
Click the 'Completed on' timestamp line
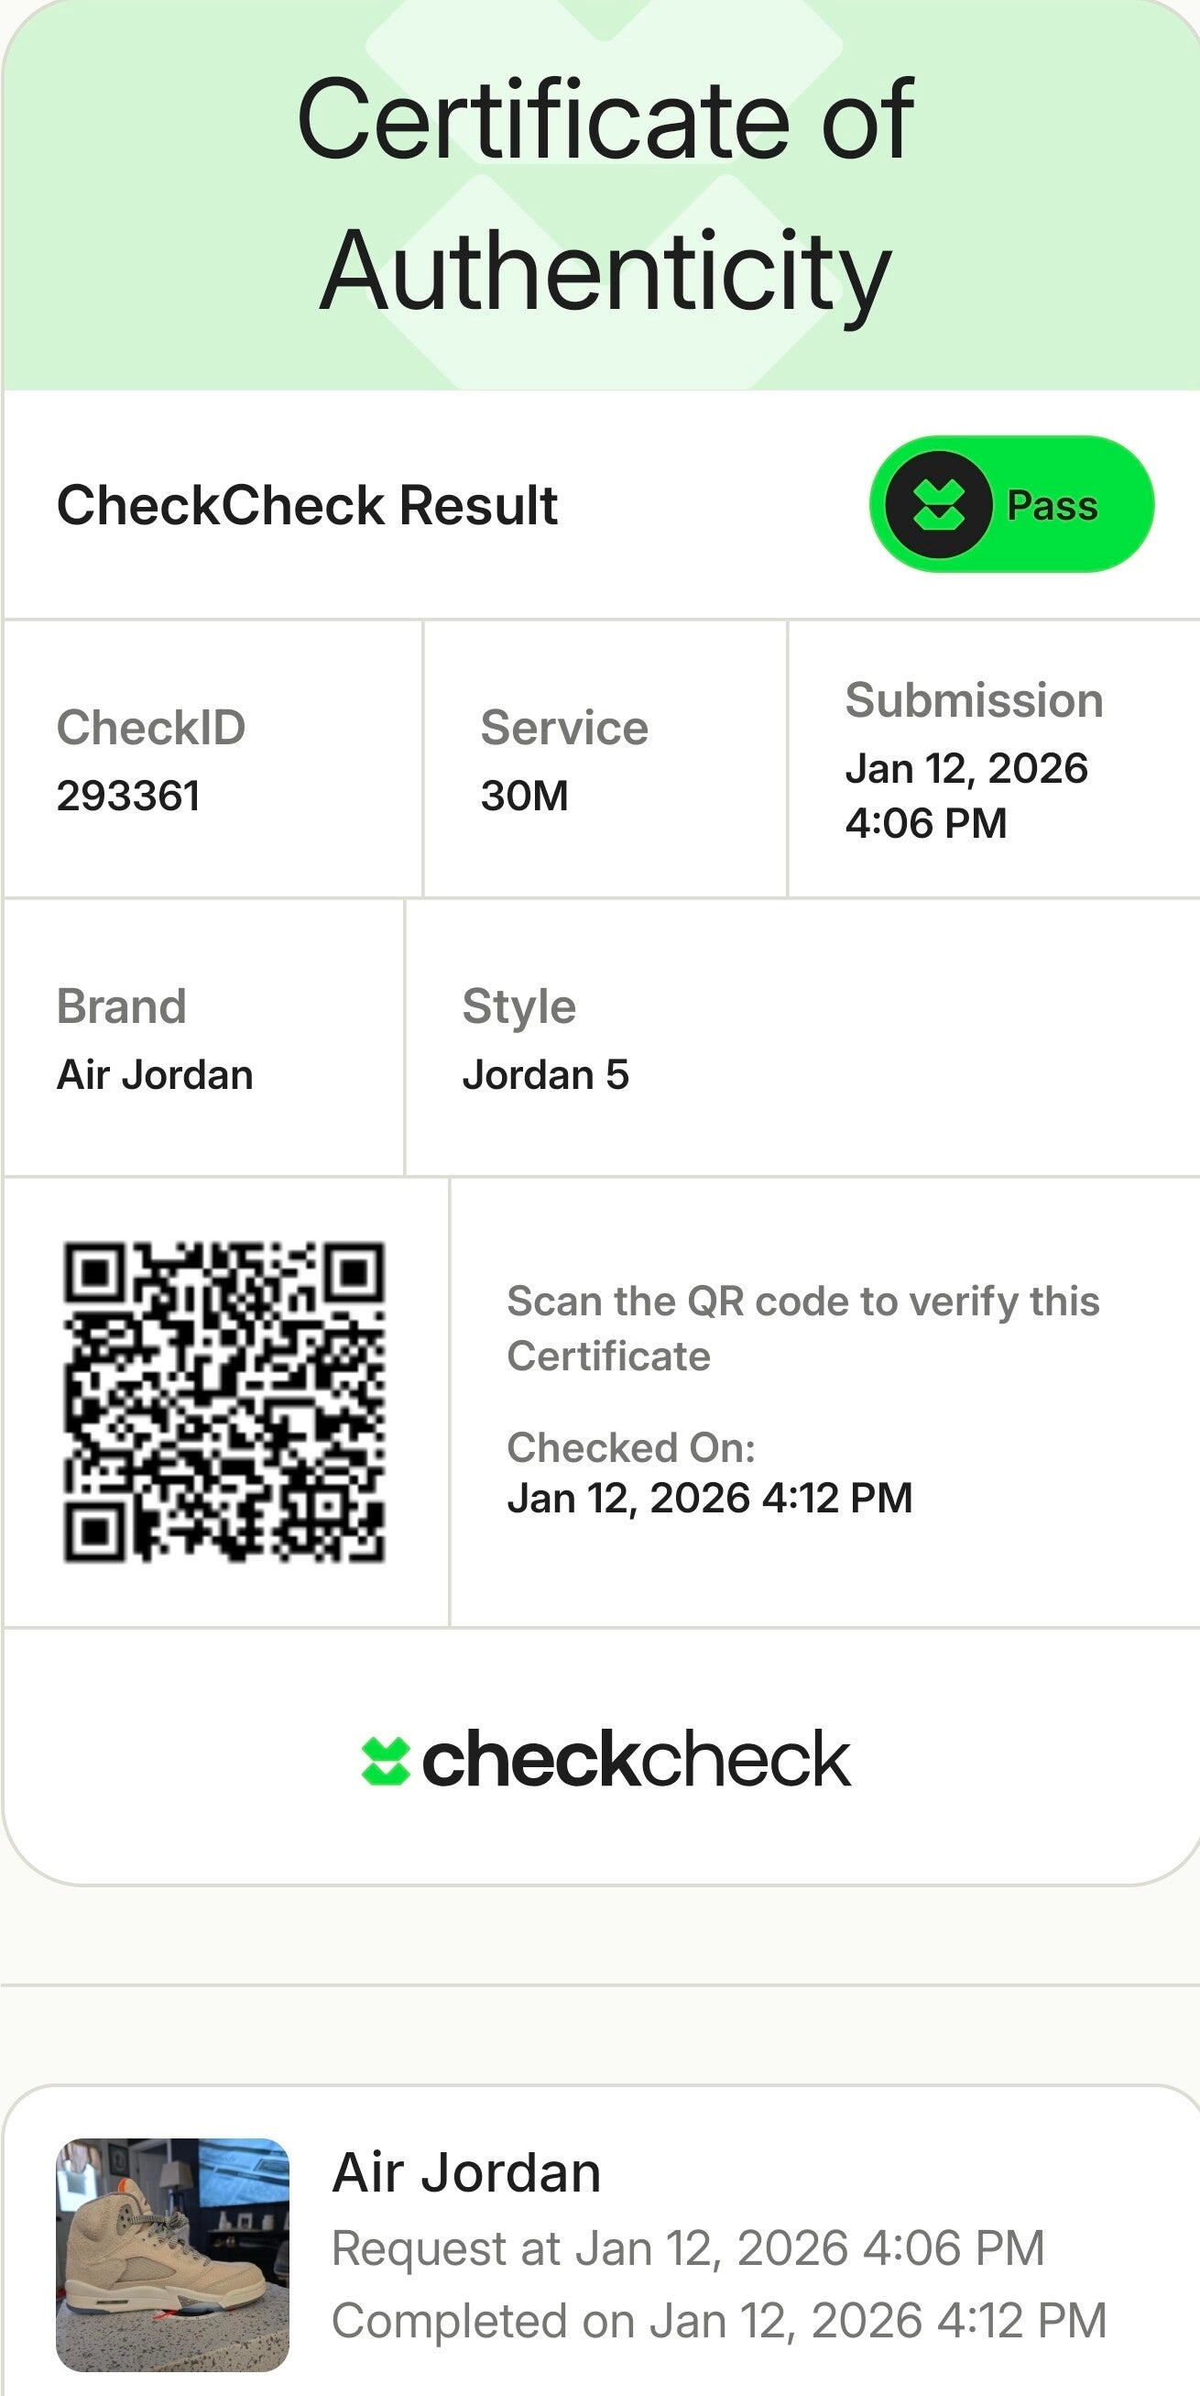tap(718, 2321)
